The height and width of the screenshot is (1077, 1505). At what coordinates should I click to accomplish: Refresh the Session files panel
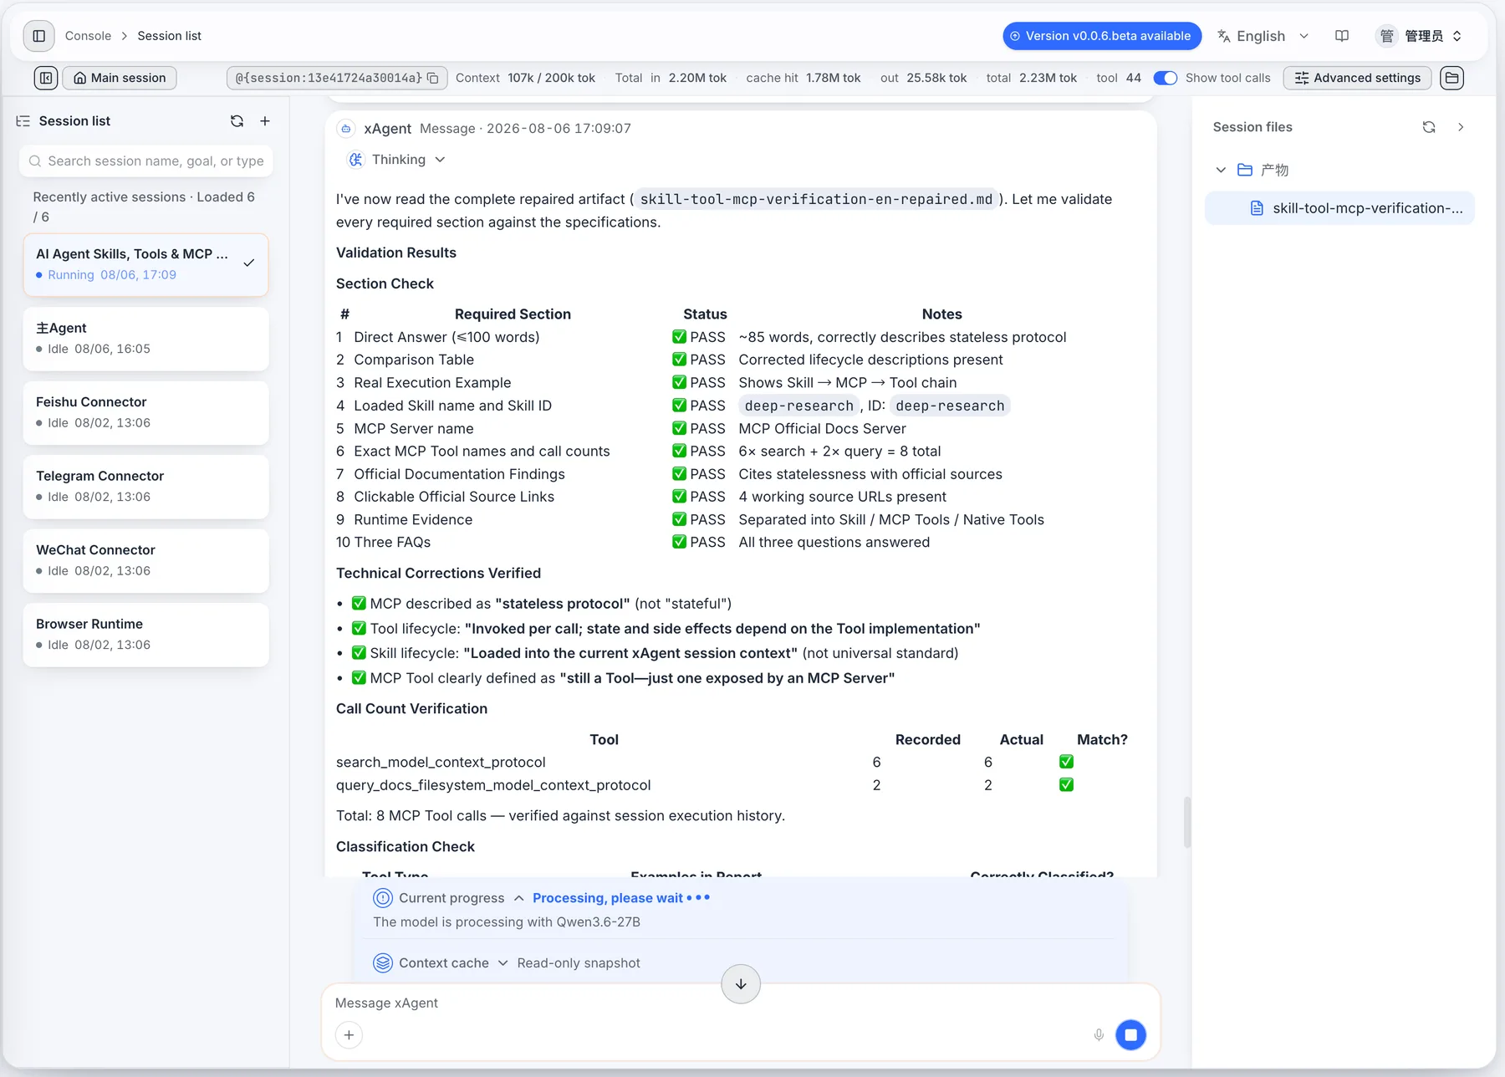pyautogui.click(x=1429, y=127)
